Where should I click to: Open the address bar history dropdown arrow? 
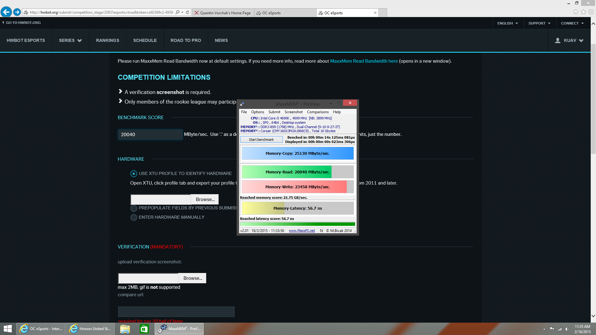point(183,12)
